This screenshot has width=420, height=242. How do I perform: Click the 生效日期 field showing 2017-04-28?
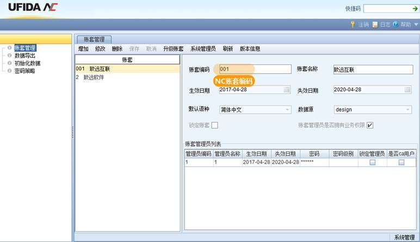click(255, 89)
